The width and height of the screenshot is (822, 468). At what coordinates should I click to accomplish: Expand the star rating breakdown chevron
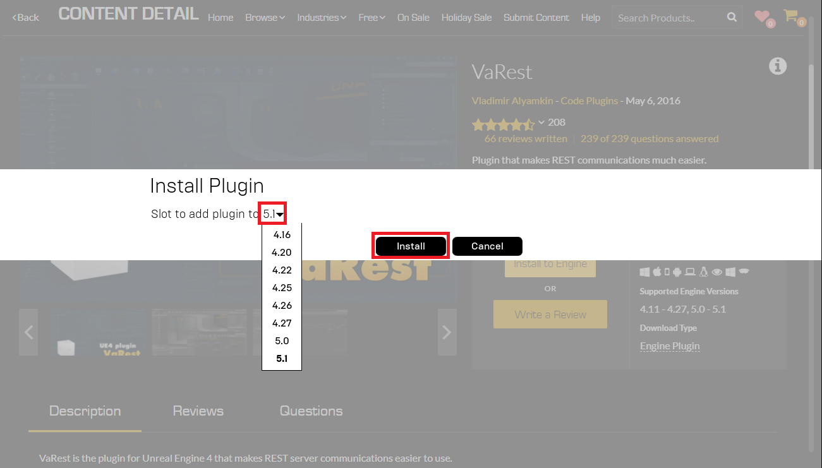(541, 124)
